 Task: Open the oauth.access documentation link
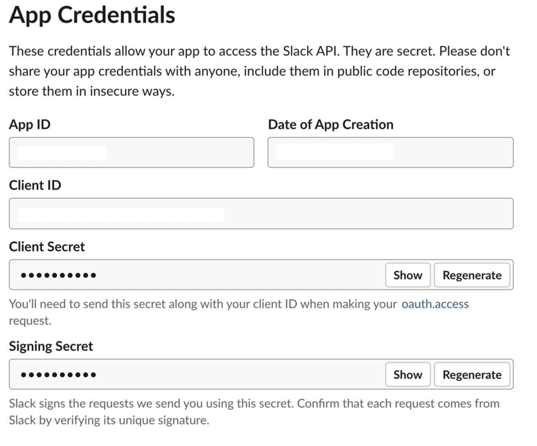coord(435,304)
